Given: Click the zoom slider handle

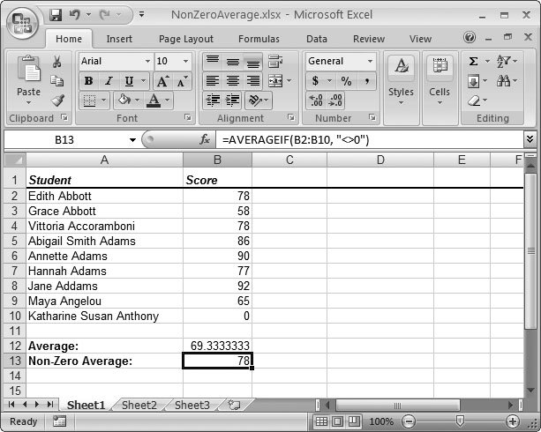Looking at the screenshot, I should coord(460,421).
